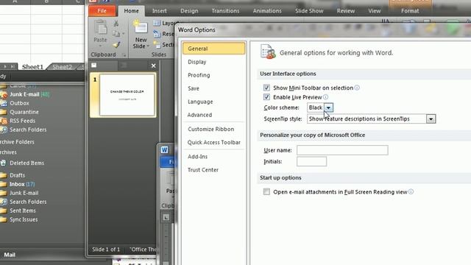Click the User name input field
471x265 pixels.
point(342,150)
